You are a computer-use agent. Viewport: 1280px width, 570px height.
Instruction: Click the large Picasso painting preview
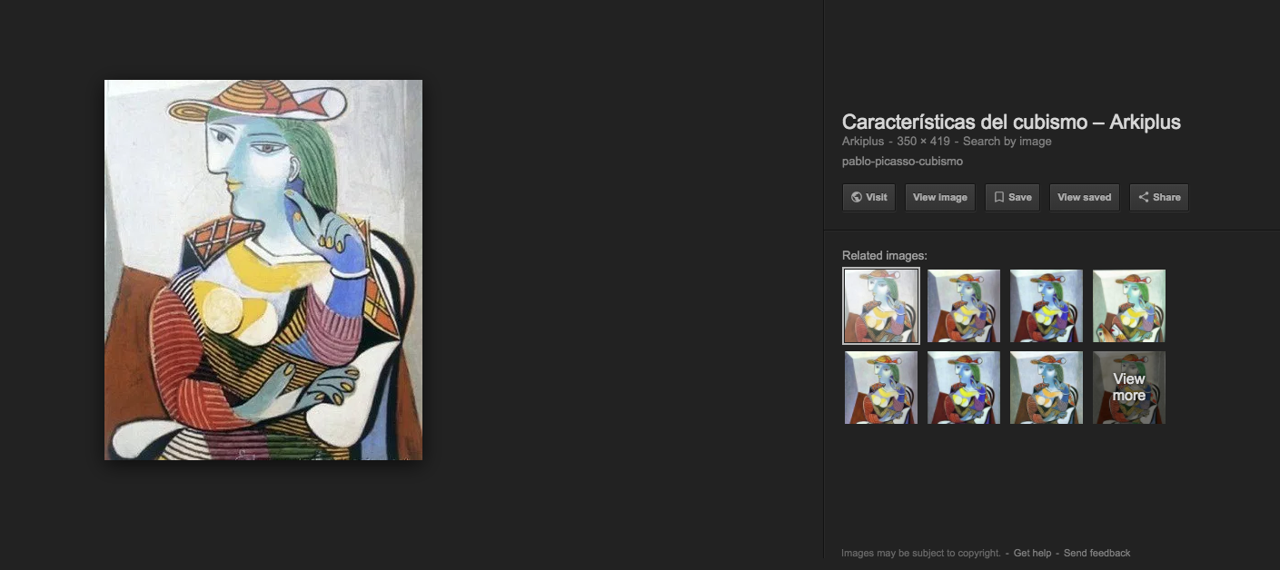coord(263,270)
